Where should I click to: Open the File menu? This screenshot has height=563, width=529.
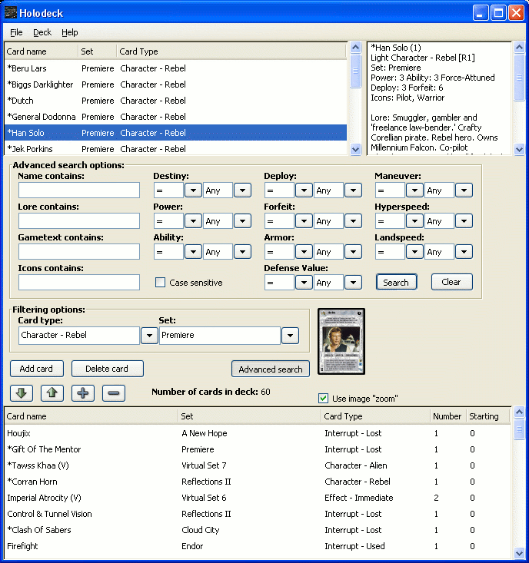coord(16,32)
